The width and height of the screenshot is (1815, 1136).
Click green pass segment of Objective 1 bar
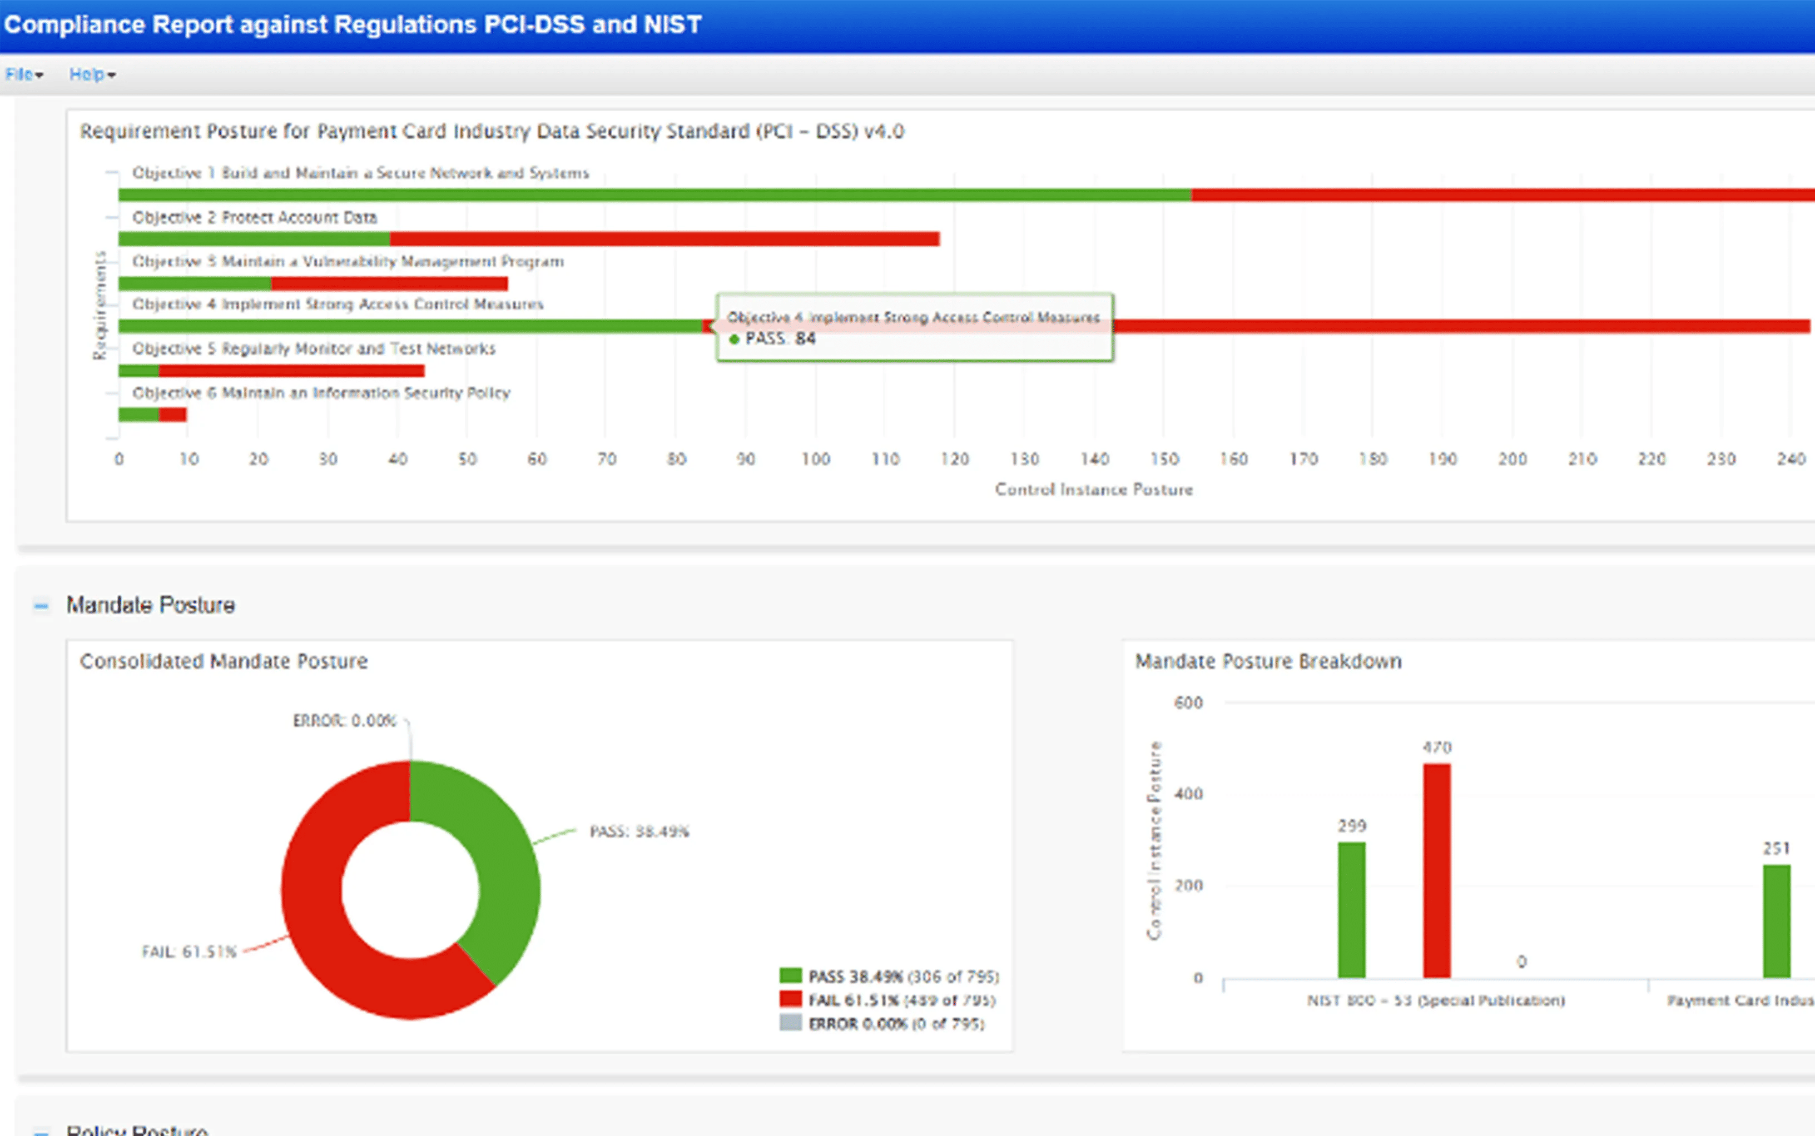click(654, 195)
